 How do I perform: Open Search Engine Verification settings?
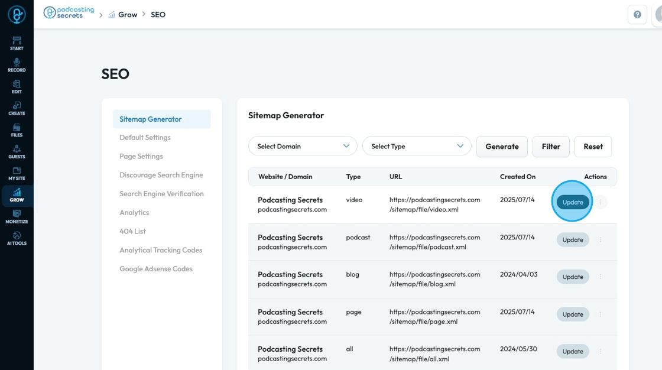[x=161, y=194]
